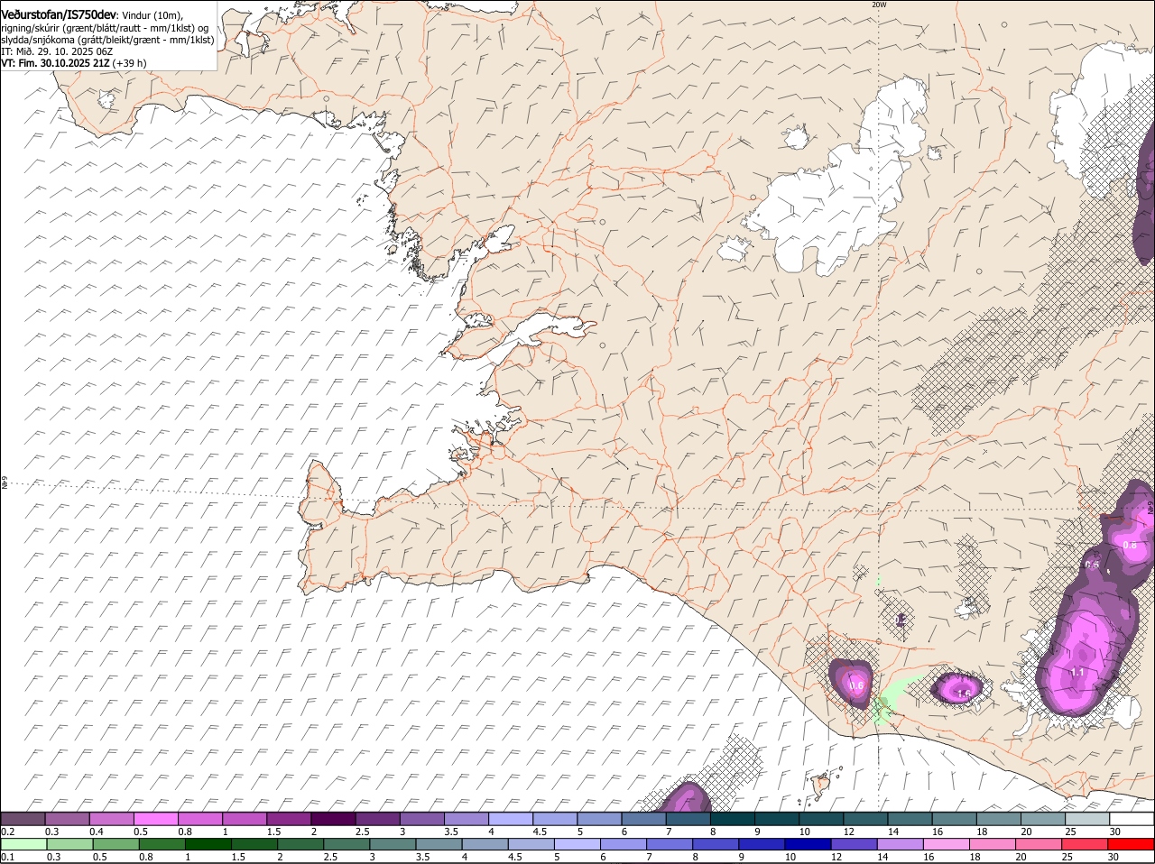1155x864 pixels.
Task: Pick the rain scale swatch from 8 to 9
Action: point(714,844)
